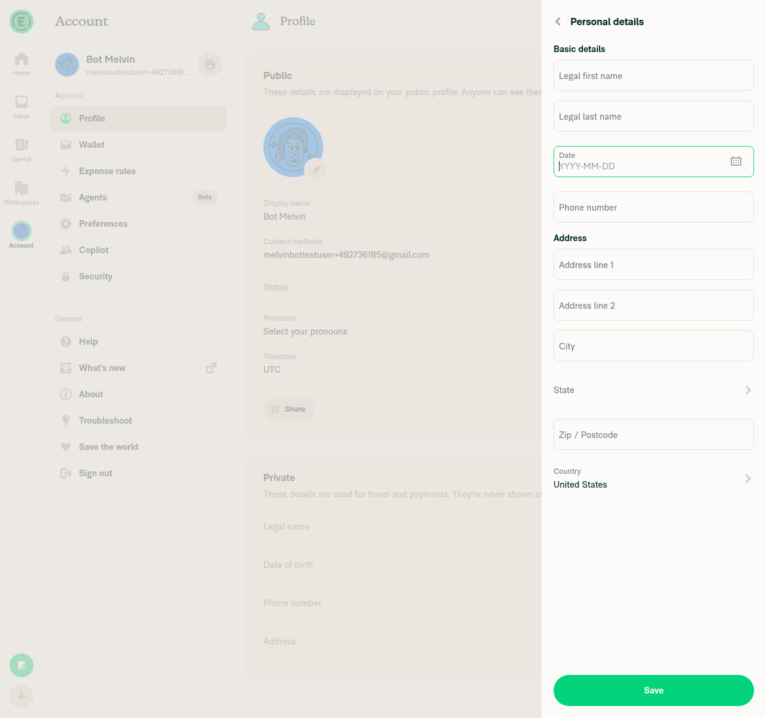Click the Save the world heart icon

(x=66, y=447)
